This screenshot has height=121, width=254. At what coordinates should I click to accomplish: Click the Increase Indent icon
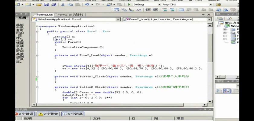click(155, 10)
